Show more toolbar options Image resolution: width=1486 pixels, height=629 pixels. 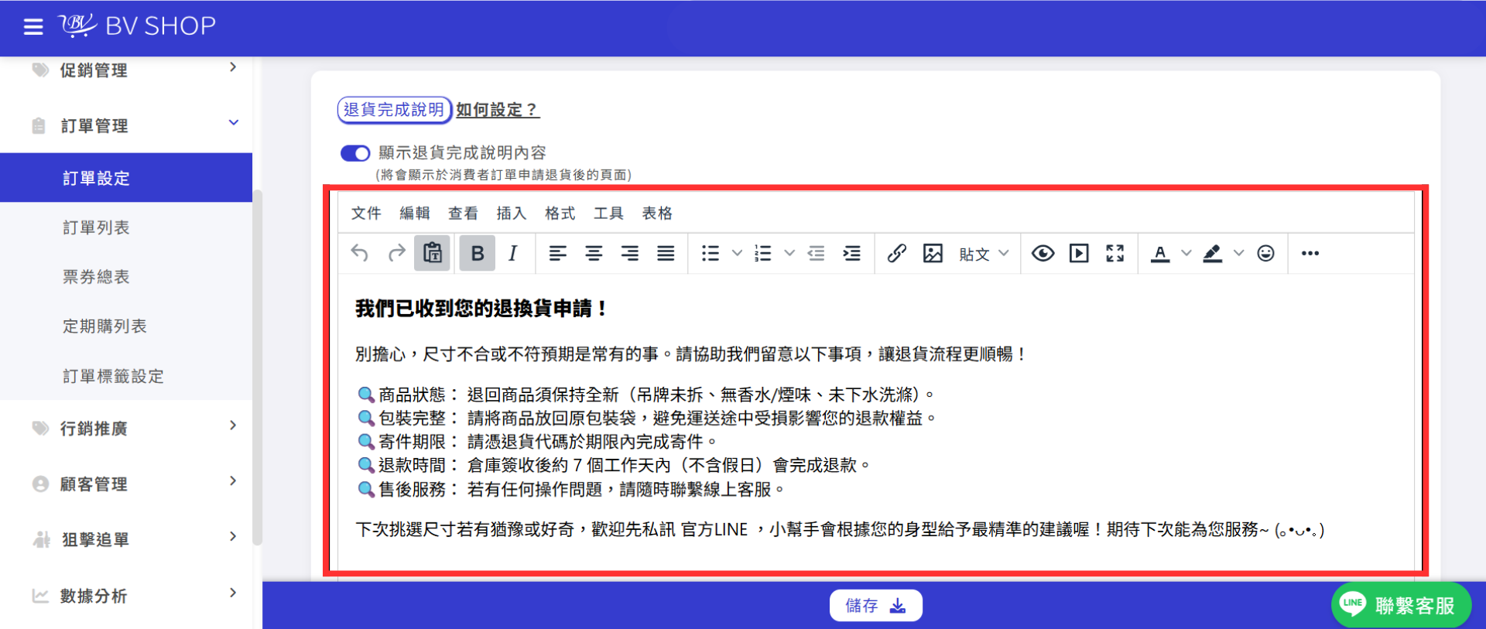point(1310,253)
